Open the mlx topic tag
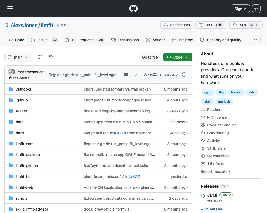This screenshot has width=267, height=213. pos(252,92)
